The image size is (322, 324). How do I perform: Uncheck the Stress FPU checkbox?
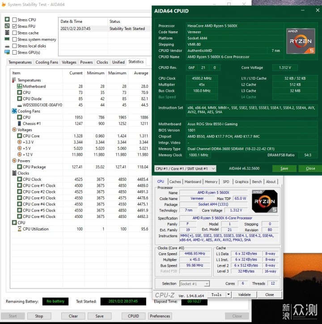pos(14,26)
